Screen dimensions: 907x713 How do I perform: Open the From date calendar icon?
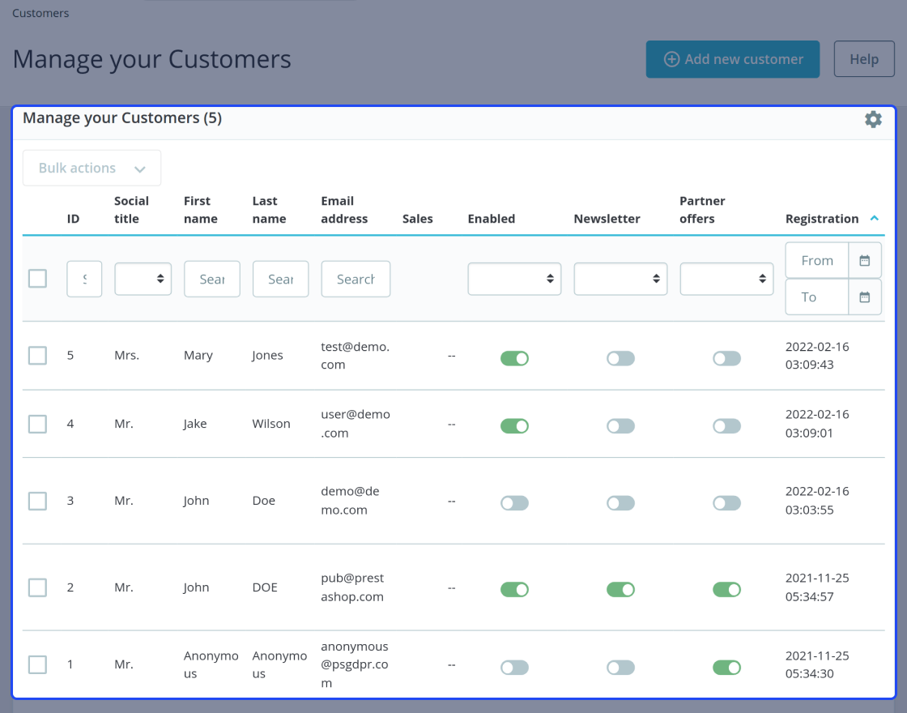click(x=864, y=260)
